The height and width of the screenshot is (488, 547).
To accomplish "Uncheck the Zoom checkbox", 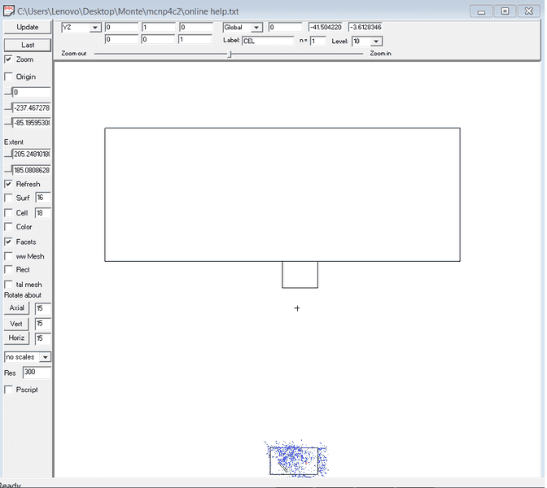I will click(9, 59).
